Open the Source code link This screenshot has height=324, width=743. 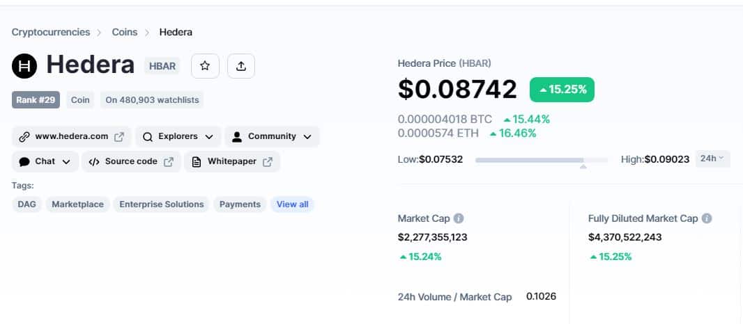pos(131,162)
